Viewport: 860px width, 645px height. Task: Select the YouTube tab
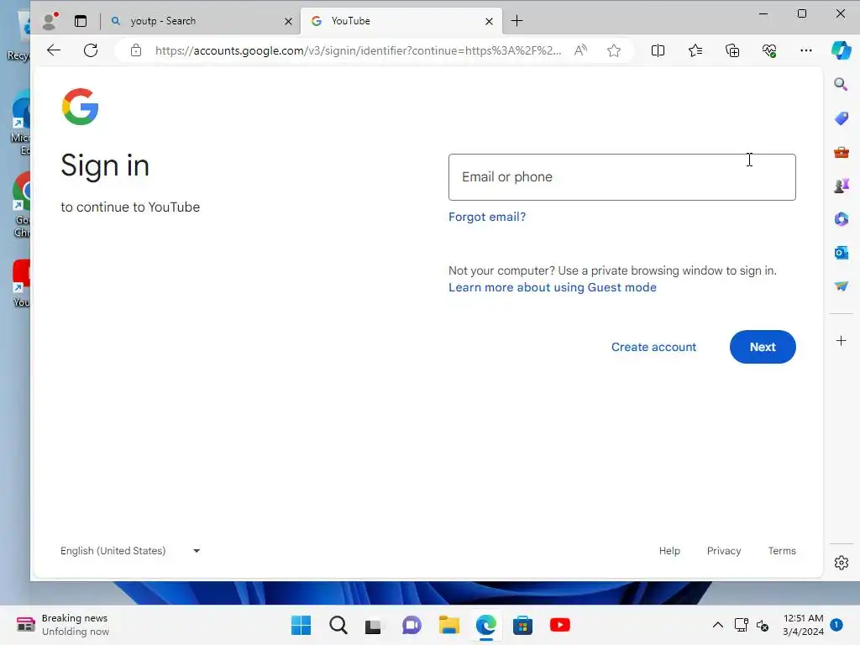click(x=401, y=21)
